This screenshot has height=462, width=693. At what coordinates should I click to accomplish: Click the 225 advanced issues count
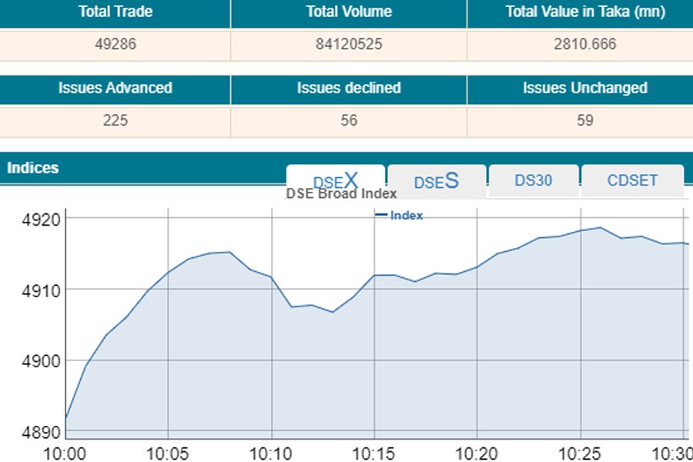click(115, 121)
